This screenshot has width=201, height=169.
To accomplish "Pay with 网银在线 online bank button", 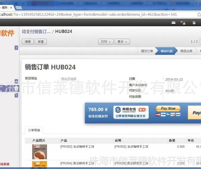I will pos(131,112).
